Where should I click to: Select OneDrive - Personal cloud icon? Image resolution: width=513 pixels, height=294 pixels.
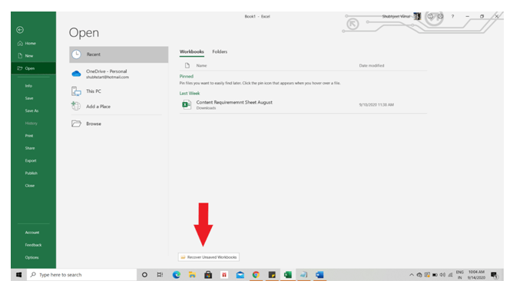tap(76, 74)
